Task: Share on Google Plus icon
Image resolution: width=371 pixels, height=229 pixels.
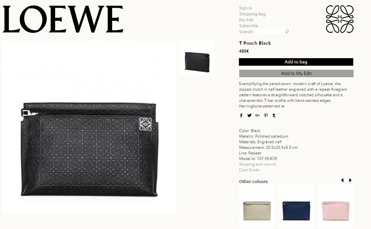Action: (x=258, y=115)
